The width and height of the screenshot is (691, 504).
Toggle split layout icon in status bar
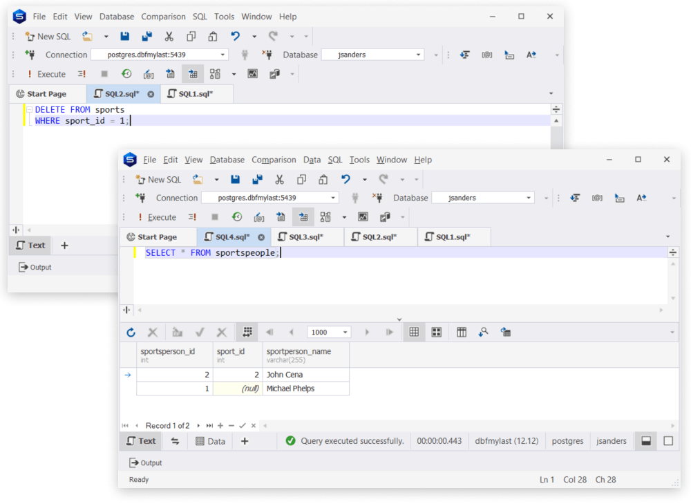(x=646, y=441)
